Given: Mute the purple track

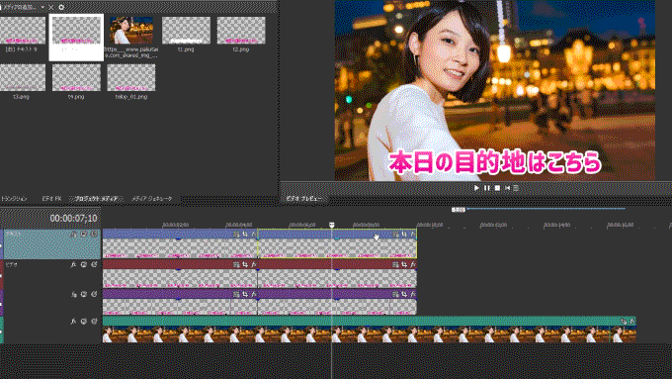Looking at the screenshot, I should pyautogui.click(x=84, y=295).
